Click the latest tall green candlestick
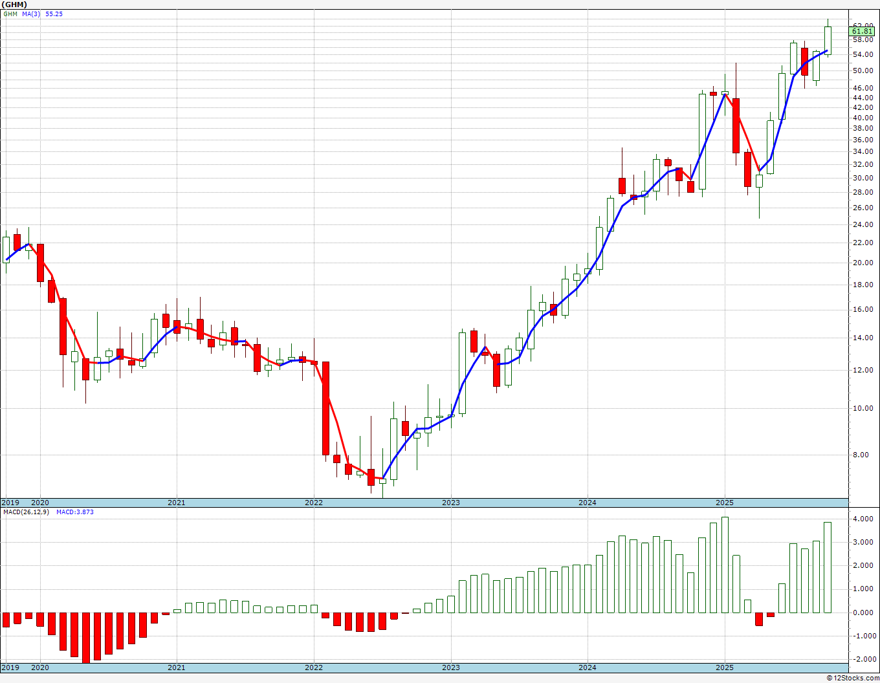Viewport: 880px width, 683px height. point(828,40)
